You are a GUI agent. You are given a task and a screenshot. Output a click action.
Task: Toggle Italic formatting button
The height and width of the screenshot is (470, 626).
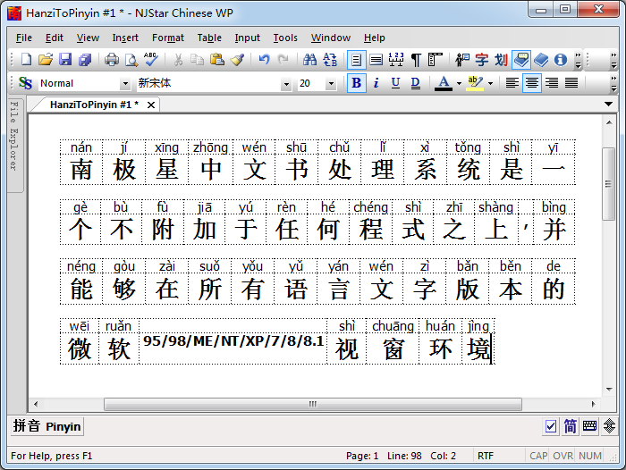[x=376, y=83]
